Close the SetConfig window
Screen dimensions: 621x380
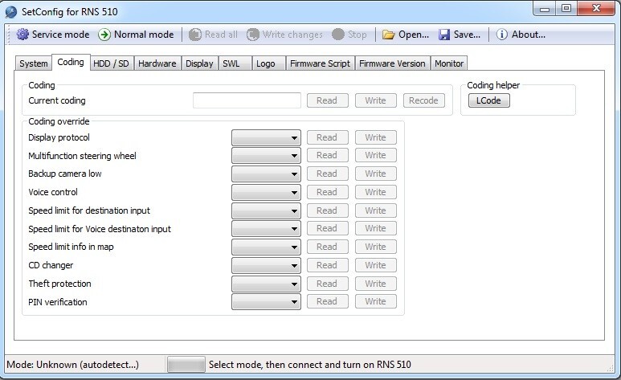coord(596,9)
